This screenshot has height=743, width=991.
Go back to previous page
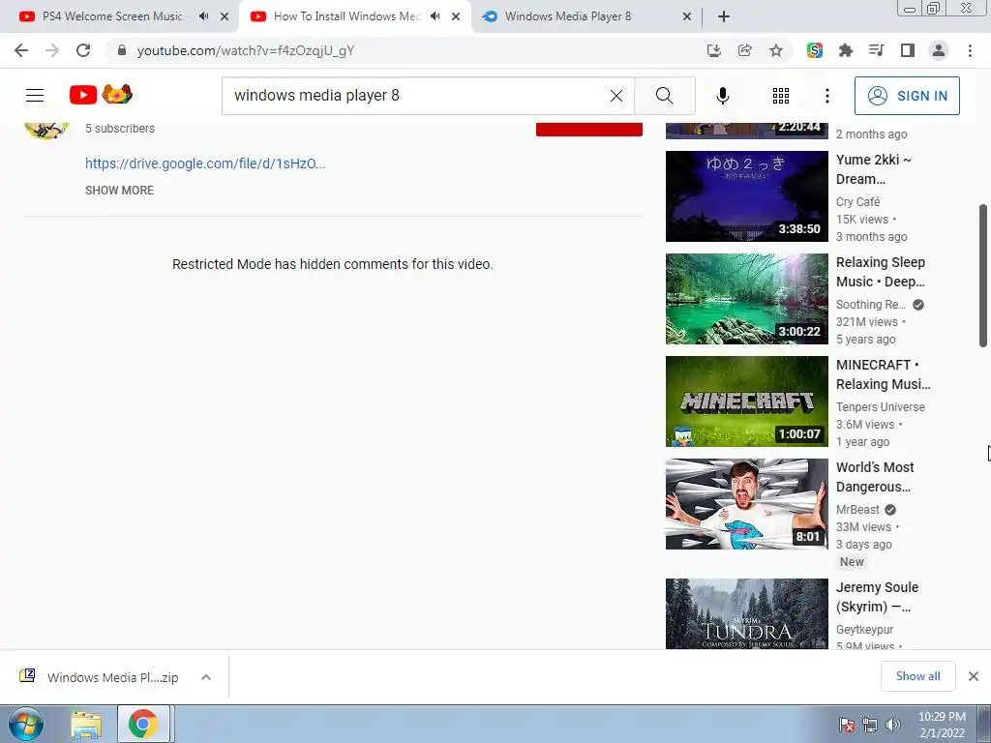(21, 50)
